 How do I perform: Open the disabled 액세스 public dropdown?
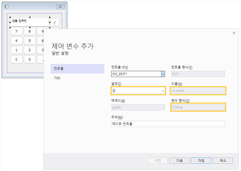(x=138, y=107)
